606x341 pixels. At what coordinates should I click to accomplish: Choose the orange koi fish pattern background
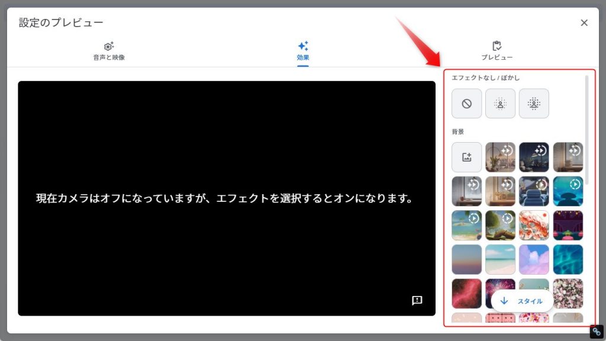pos(534,226)
